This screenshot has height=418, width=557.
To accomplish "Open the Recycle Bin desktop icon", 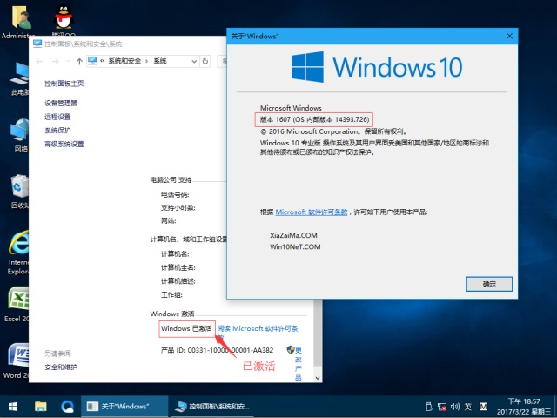I will click(19, 187).
